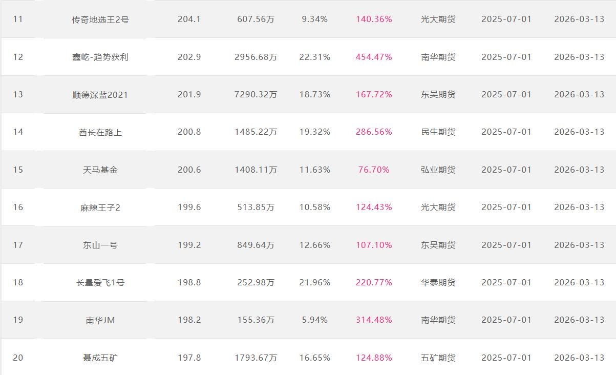The height and width of the screenshot is (375, 616).
Task: Click the 麻辣王子2 account name
Action: click(100, 207)
